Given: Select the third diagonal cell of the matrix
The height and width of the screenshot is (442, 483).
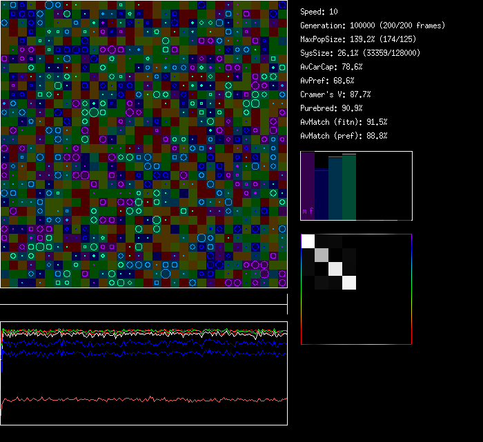Looking at the screenshot, I should click(x=336, y=269).
